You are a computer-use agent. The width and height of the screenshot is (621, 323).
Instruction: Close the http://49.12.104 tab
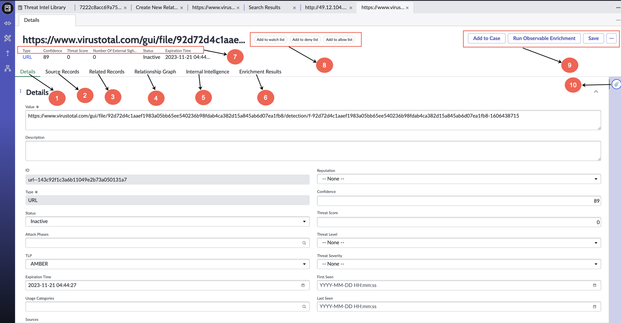click(x=351, y=8)
